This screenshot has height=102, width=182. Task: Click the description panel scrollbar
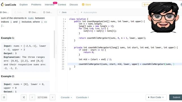tap(54, 44)
